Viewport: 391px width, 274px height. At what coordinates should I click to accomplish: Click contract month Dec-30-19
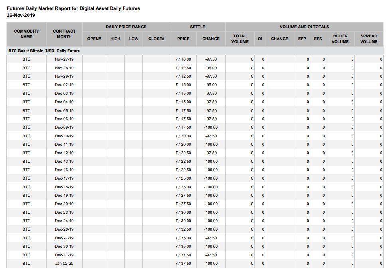(x=64, y=247)
